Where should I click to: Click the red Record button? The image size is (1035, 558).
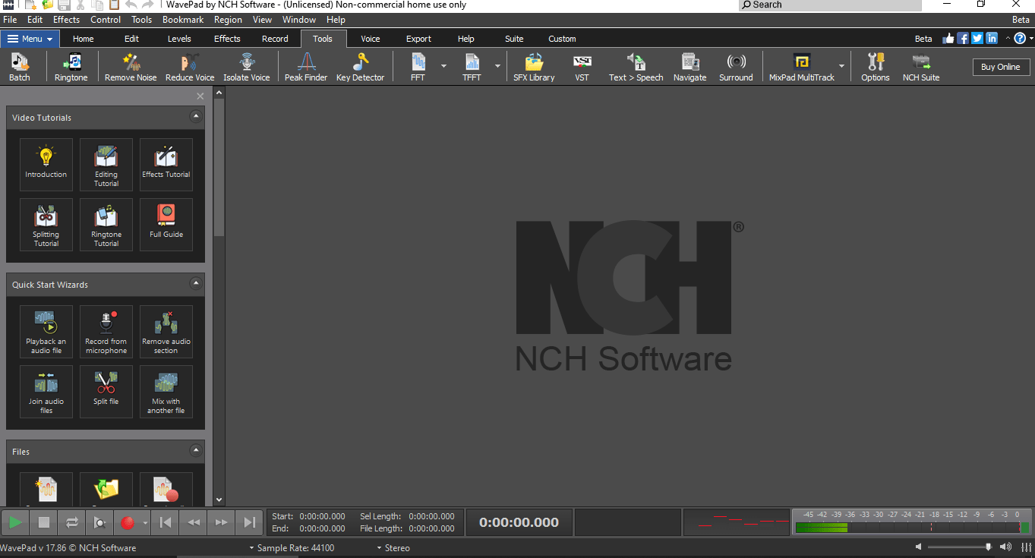[128, 522]
